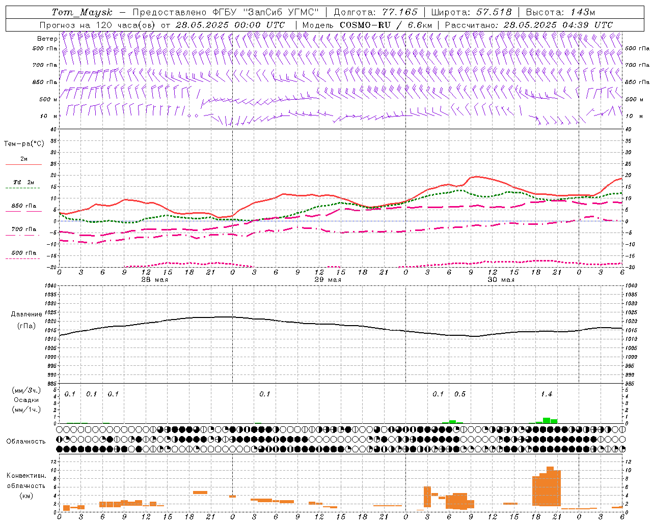This screenshot has height=521, width=652.
Task: Click the model name COSMO-RU / 6.6км
Action: [x=386, y=25]
